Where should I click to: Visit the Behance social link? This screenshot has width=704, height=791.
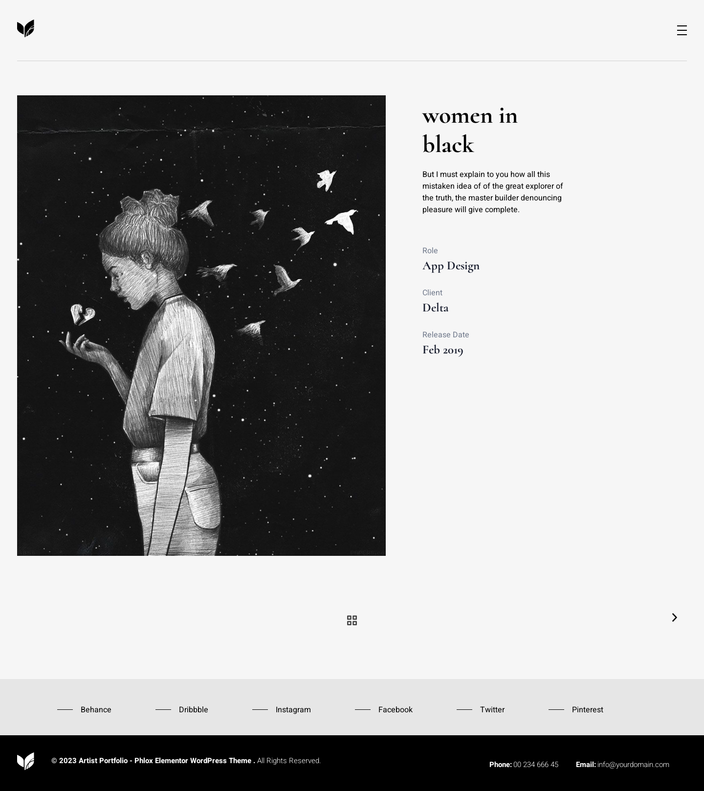click(96, 709)
